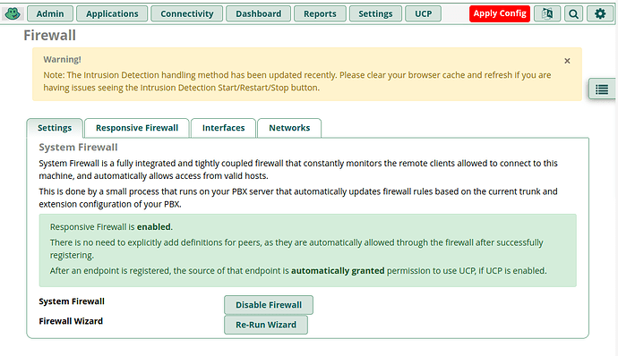Screen dimensions: 618x356
Task: Click the red Apply Config button
Action: click(x=500, y=13)
